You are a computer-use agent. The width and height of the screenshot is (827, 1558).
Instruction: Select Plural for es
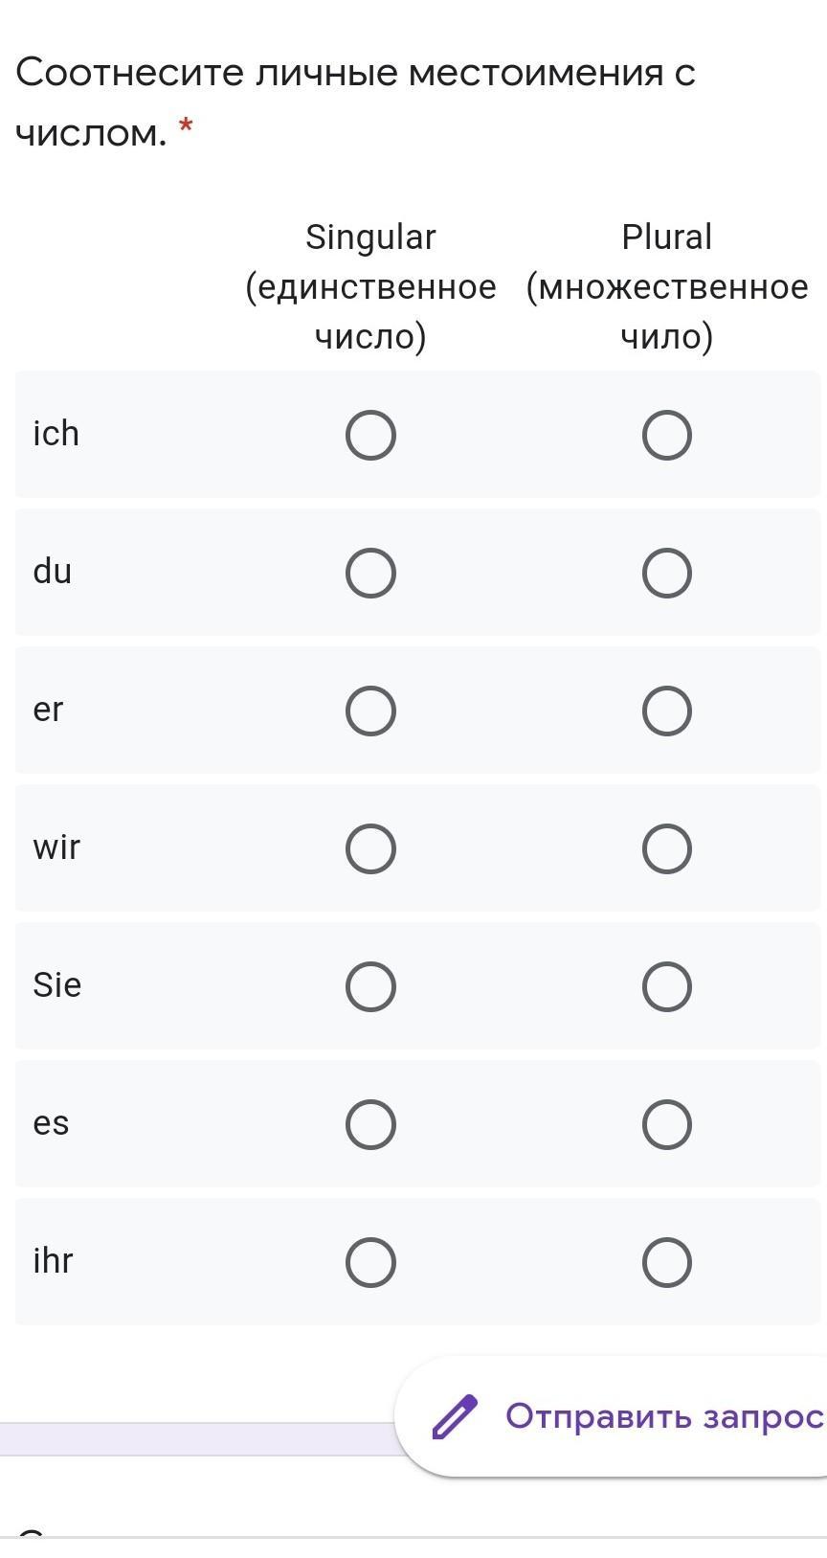click(x=667, y=1124)
